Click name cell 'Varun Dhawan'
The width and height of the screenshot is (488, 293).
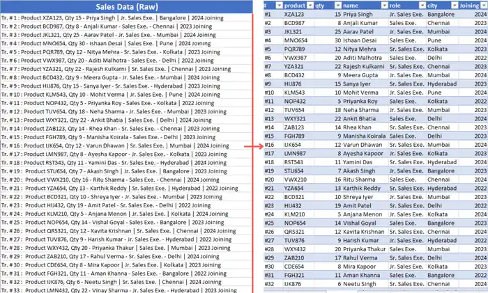tap(365, 145)
